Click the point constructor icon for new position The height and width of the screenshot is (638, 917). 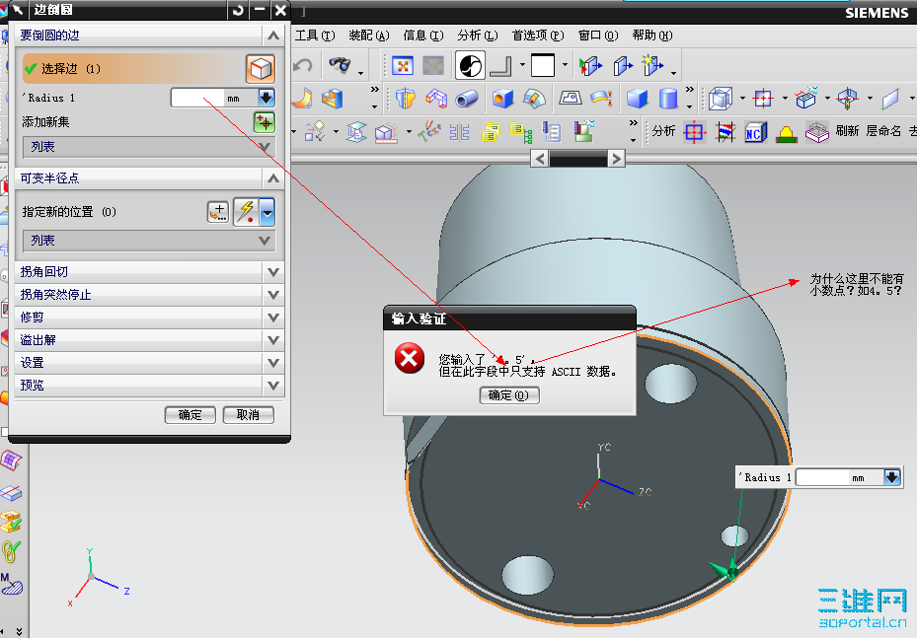point(218,211)
